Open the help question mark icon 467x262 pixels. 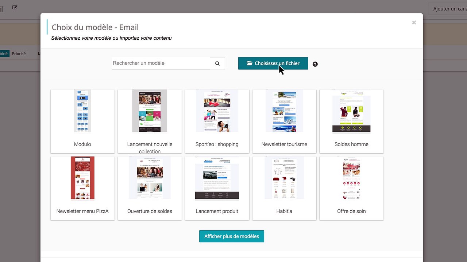[x=315, y=64]
